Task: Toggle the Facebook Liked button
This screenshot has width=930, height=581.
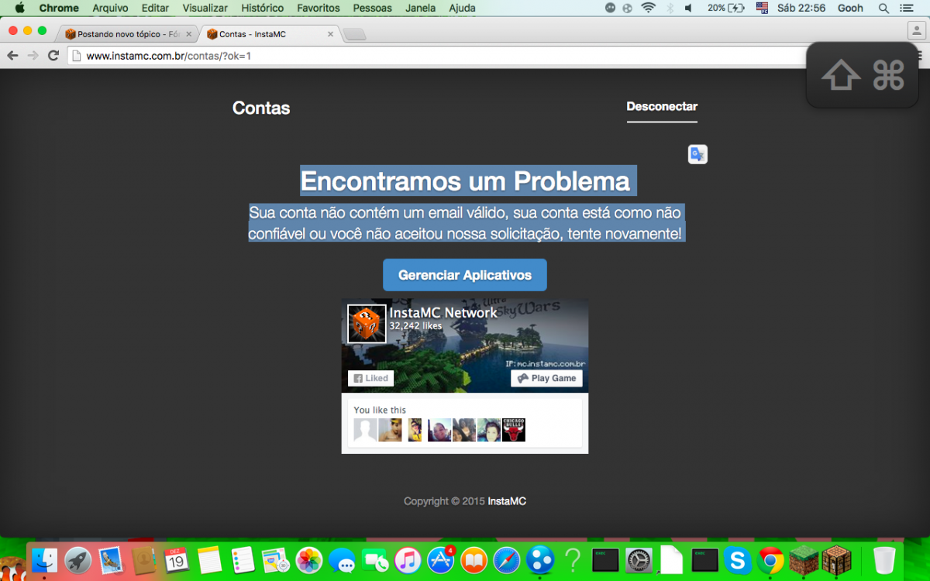Action: tap(370, 378)
